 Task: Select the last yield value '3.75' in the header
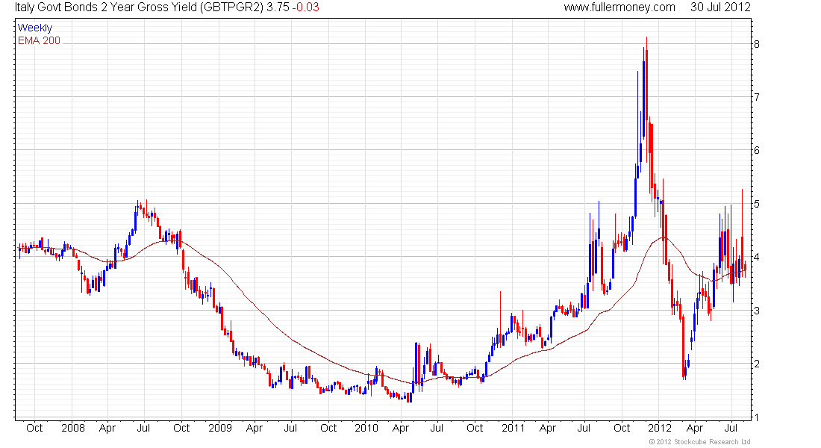tap(278, 7)
